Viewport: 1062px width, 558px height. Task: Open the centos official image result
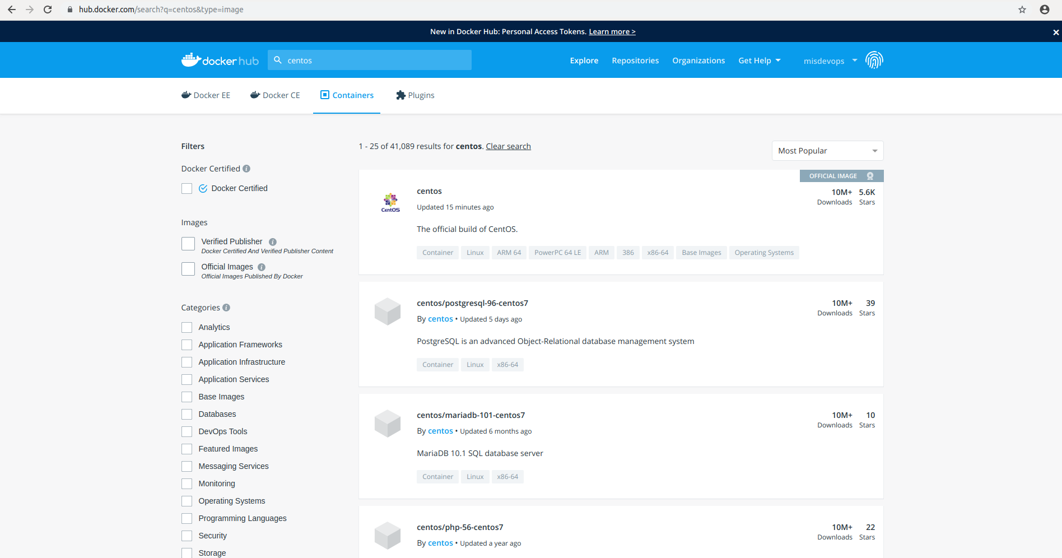coord(429,191)
